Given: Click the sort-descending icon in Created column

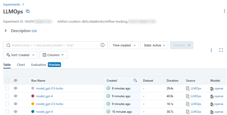Looking at the screenshot, I should tap(135, 80).
